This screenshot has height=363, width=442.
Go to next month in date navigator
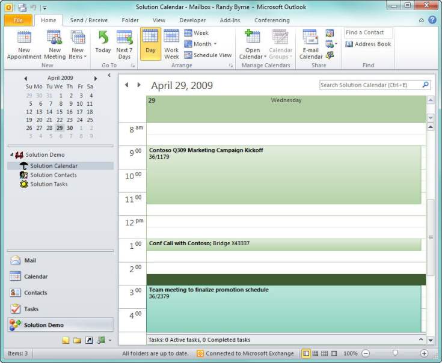click(x=96, y=78)
